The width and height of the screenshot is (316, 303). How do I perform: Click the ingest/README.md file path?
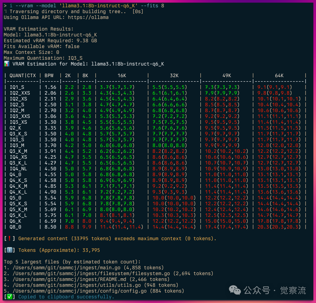(70, 279)
